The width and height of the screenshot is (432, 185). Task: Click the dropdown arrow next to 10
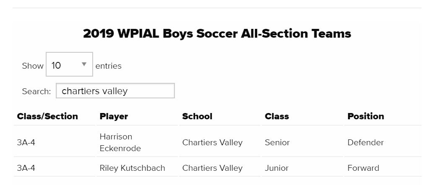[x=84, y=64]
